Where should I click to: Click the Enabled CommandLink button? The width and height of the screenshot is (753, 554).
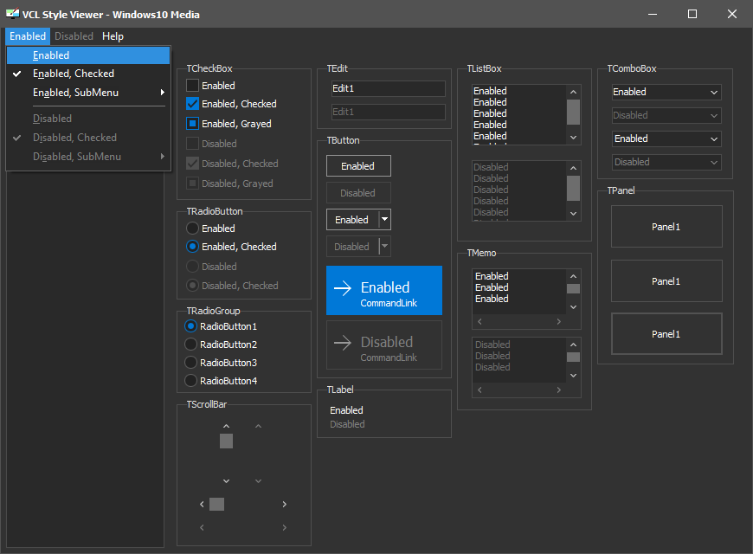384,290
